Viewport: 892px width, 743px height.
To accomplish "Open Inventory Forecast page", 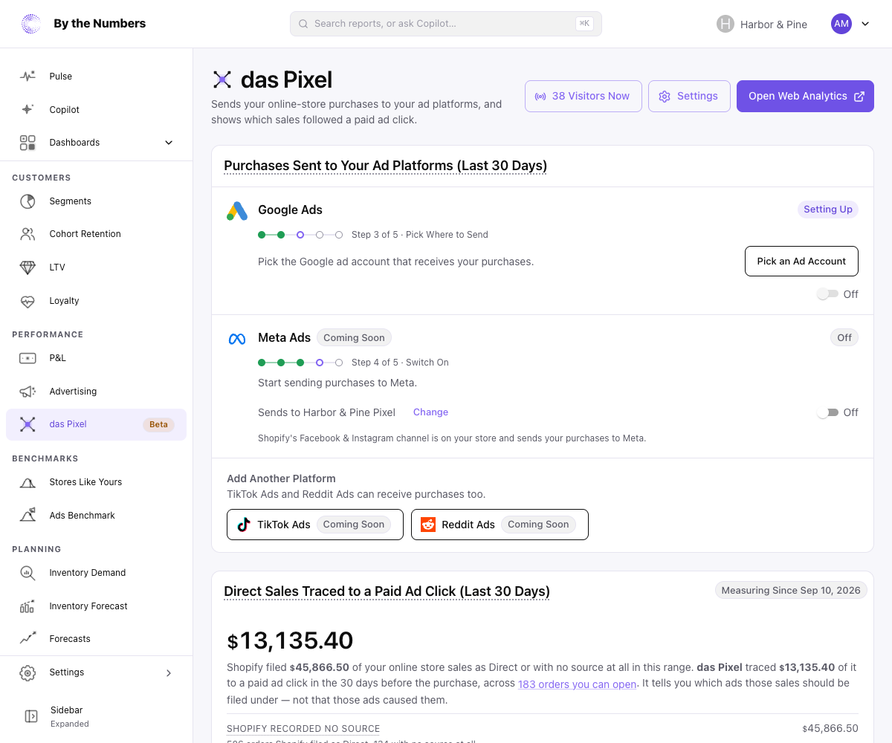I will 96,606.
